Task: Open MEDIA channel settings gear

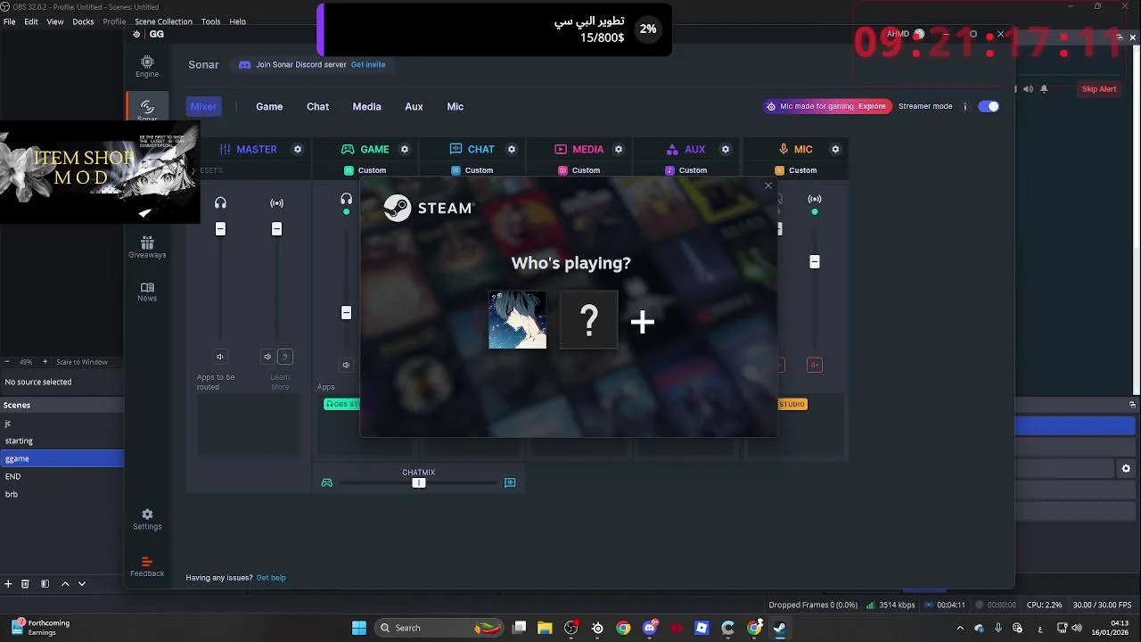Action: pyautogui.click(x=619, y=149)
